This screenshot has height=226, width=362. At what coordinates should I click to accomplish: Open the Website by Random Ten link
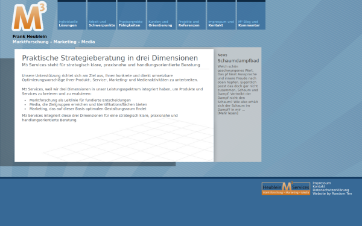pyautogui.click(x=332, y=193)
